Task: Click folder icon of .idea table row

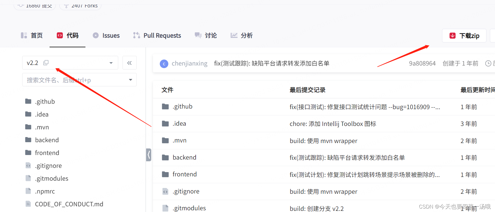Action: [165, 123]
